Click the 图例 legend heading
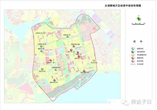157x110 pixels. coord(138,41)
